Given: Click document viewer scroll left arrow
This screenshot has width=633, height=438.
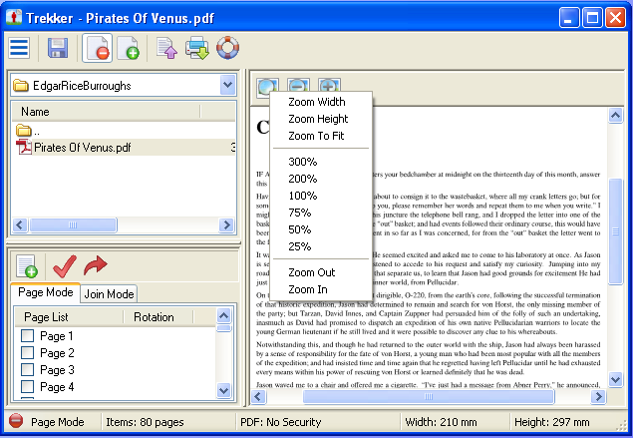Looking at the screenshot, I should click(259, 397).
